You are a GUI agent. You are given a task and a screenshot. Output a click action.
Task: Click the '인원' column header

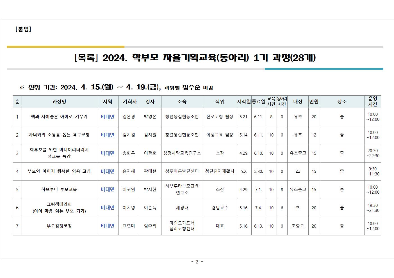pos(314,101)
